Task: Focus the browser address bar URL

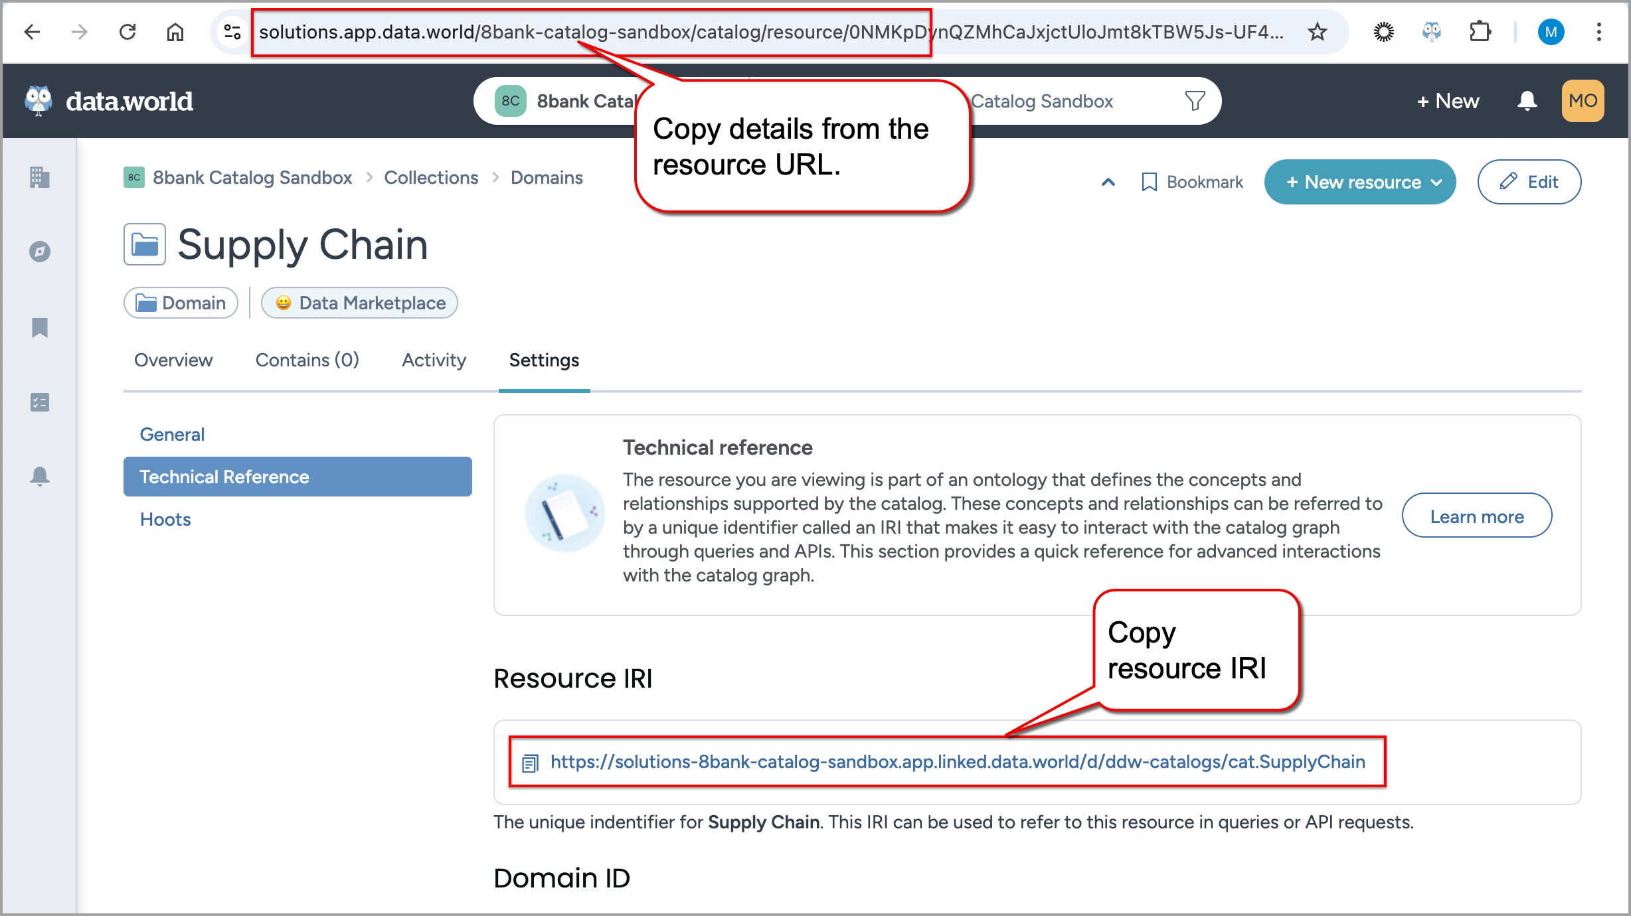Action: coord(770,32)
